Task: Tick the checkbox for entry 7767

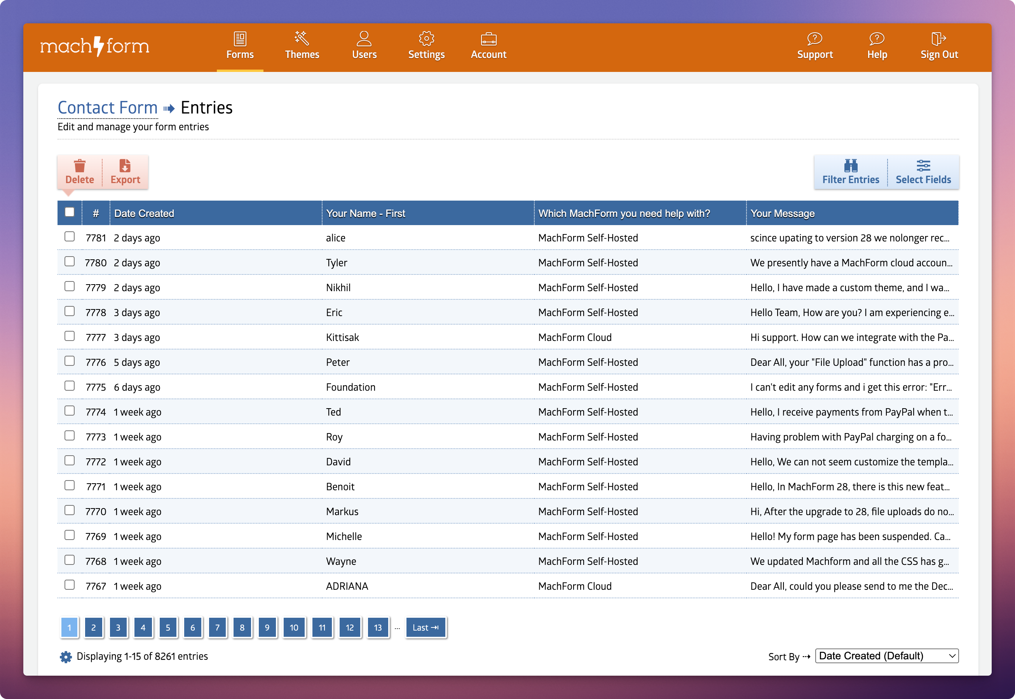Action: 70,585
